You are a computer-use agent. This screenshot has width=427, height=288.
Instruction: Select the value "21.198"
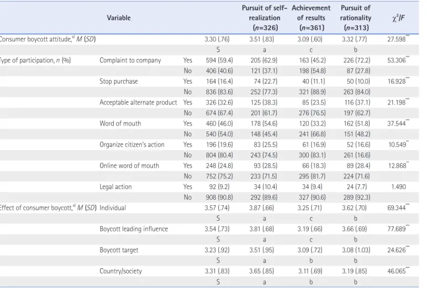coord(397,103)
